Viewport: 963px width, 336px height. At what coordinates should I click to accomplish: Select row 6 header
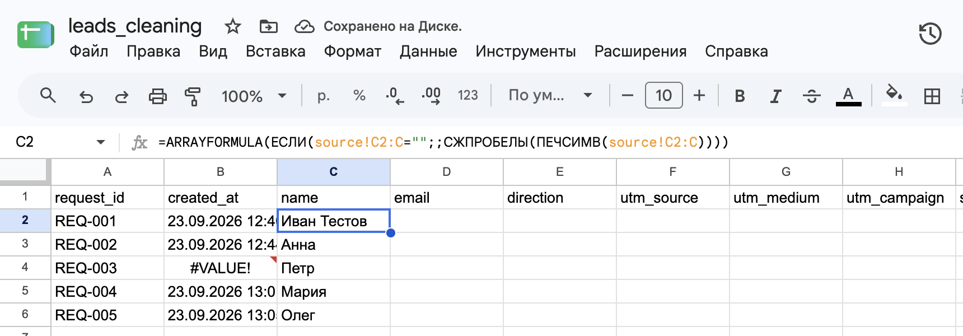[25, 315]
